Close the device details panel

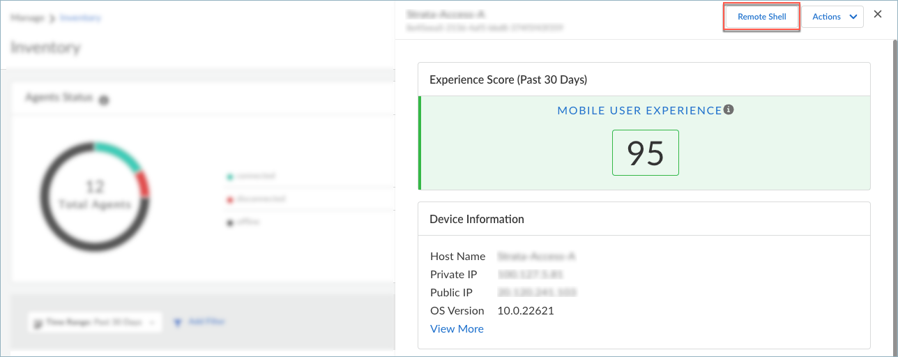[x=877, y=15]
